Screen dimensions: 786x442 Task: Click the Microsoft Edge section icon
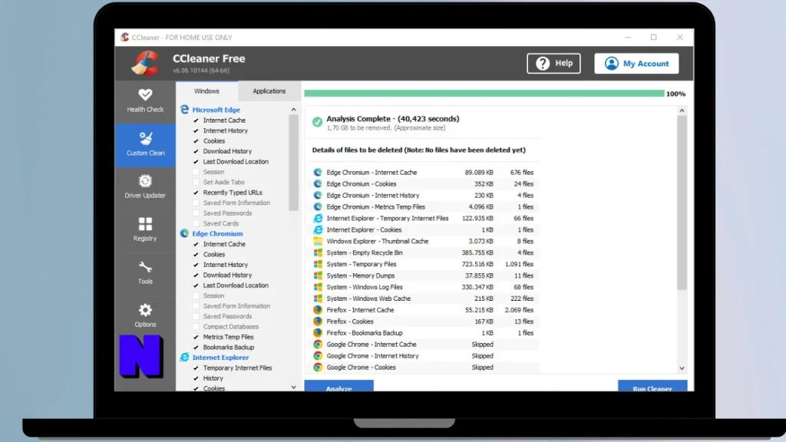click(184, 109)
